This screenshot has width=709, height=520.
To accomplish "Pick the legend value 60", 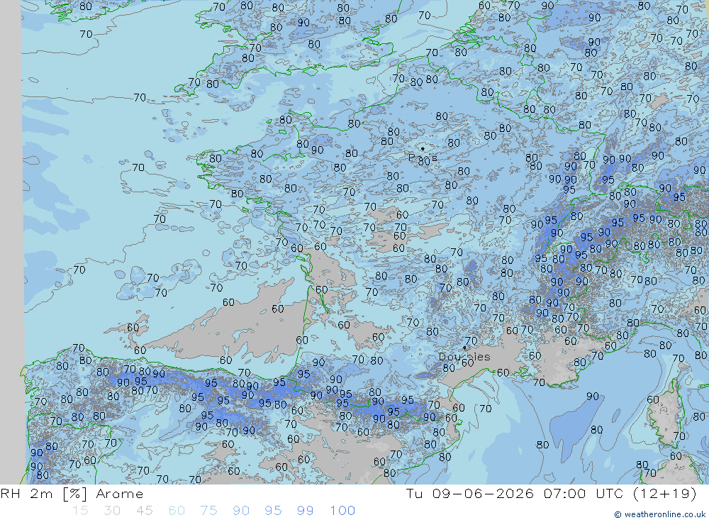I will click(177, 511).
